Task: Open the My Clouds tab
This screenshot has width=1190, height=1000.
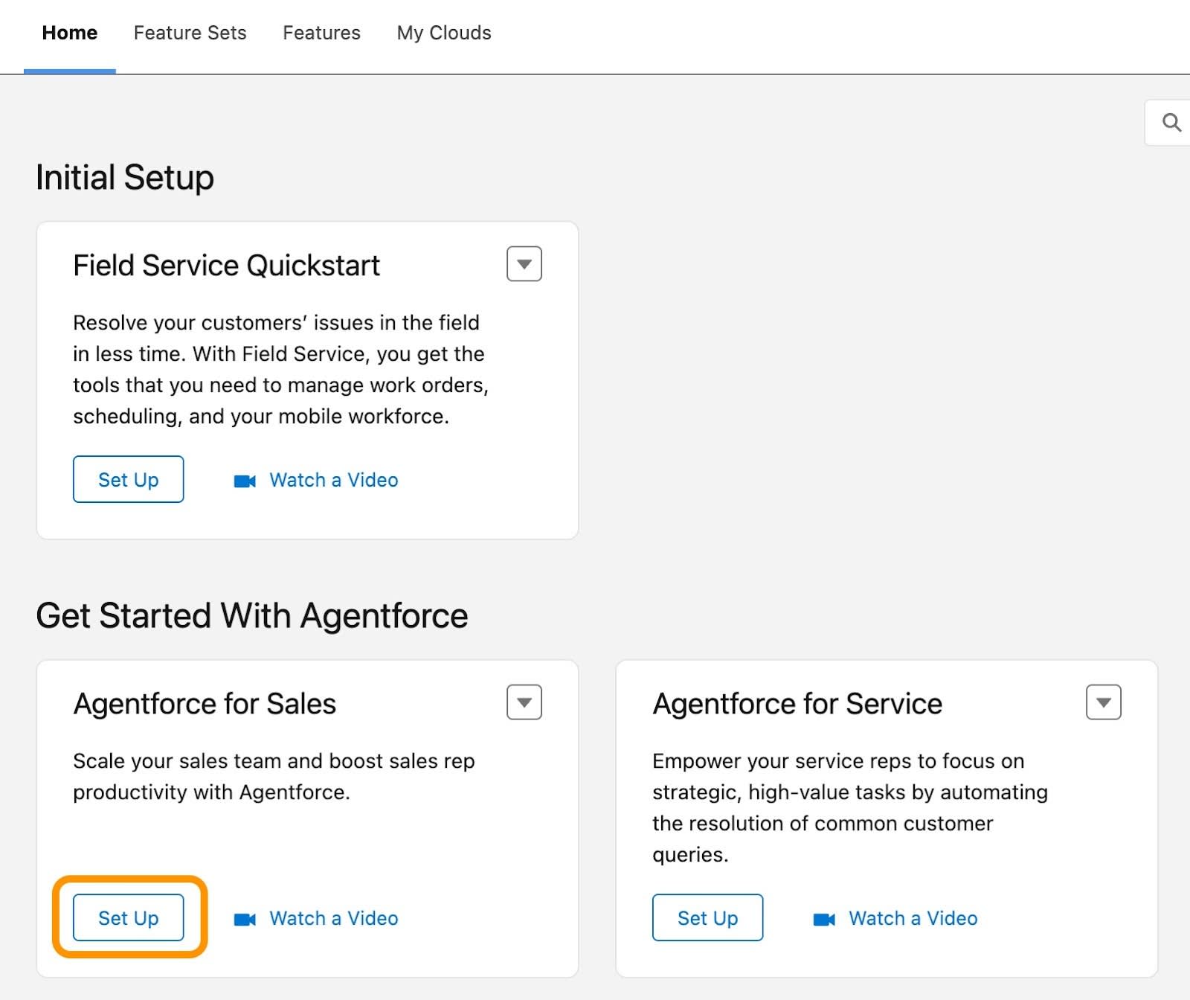Action: click(x=444, y=33)
